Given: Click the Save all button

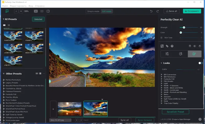Looking at the screenshot, I should click(171, 11).
